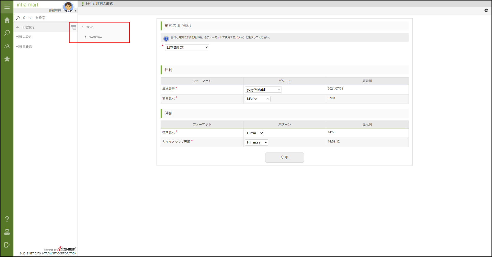492x257 pixels.
Task: Open the H:mm:ss timestamp pattern dropdown
Action: click(x=256, y=142)
